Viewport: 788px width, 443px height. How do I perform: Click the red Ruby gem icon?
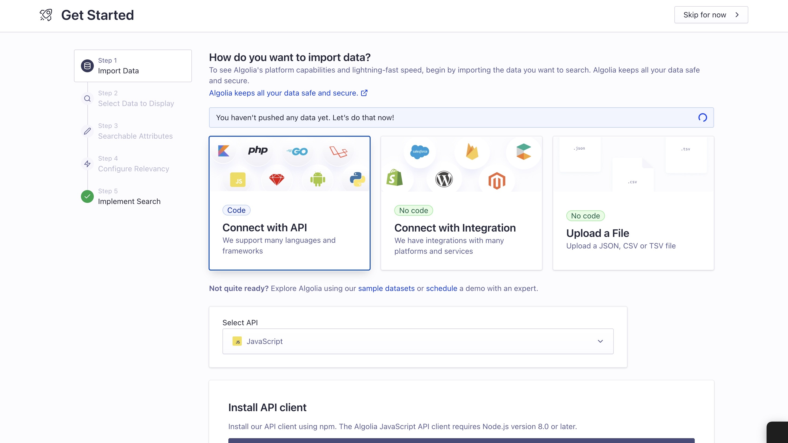[277, 179]
